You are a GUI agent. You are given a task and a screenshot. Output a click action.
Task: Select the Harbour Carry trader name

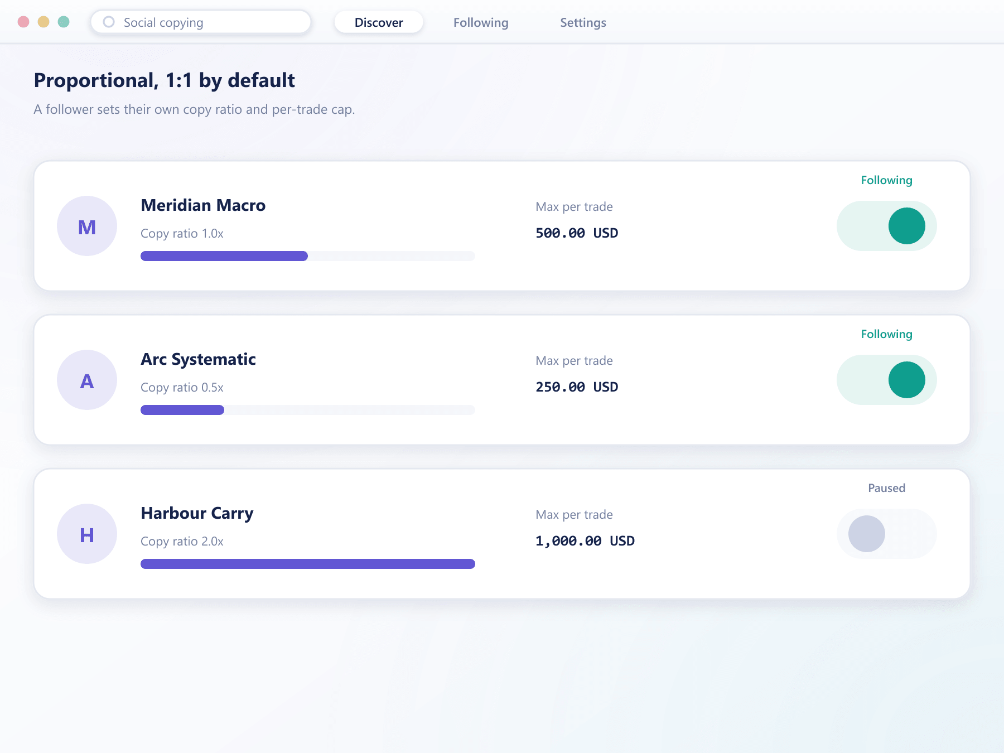(197, 513)
